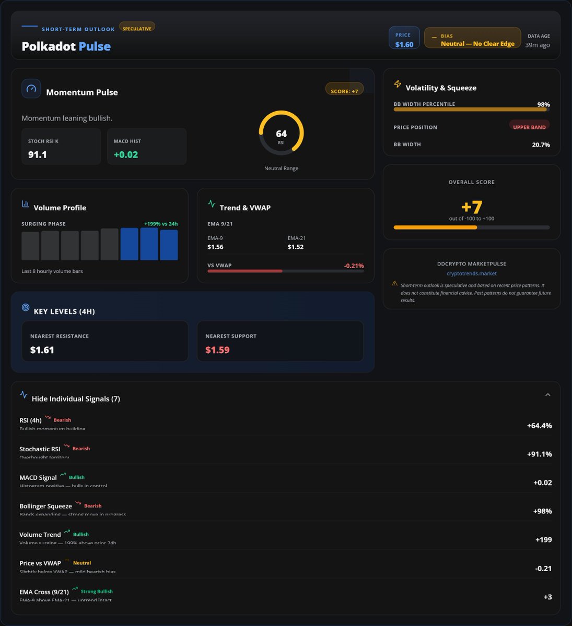Screen dimensions: 572x626
Task: Click the +98% Bollinger Squeeze value
Action: click(x=542, y=511)
